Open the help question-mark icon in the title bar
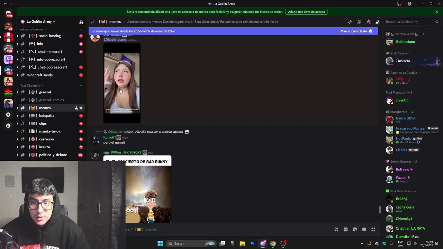 [409, 4]
